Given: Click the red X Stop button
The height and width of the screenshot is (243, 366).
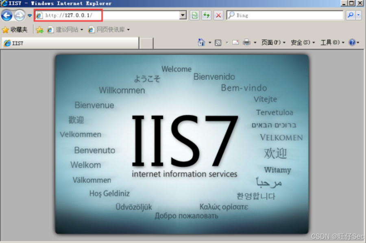Looking at the screenshot, I should click(218, 15).
